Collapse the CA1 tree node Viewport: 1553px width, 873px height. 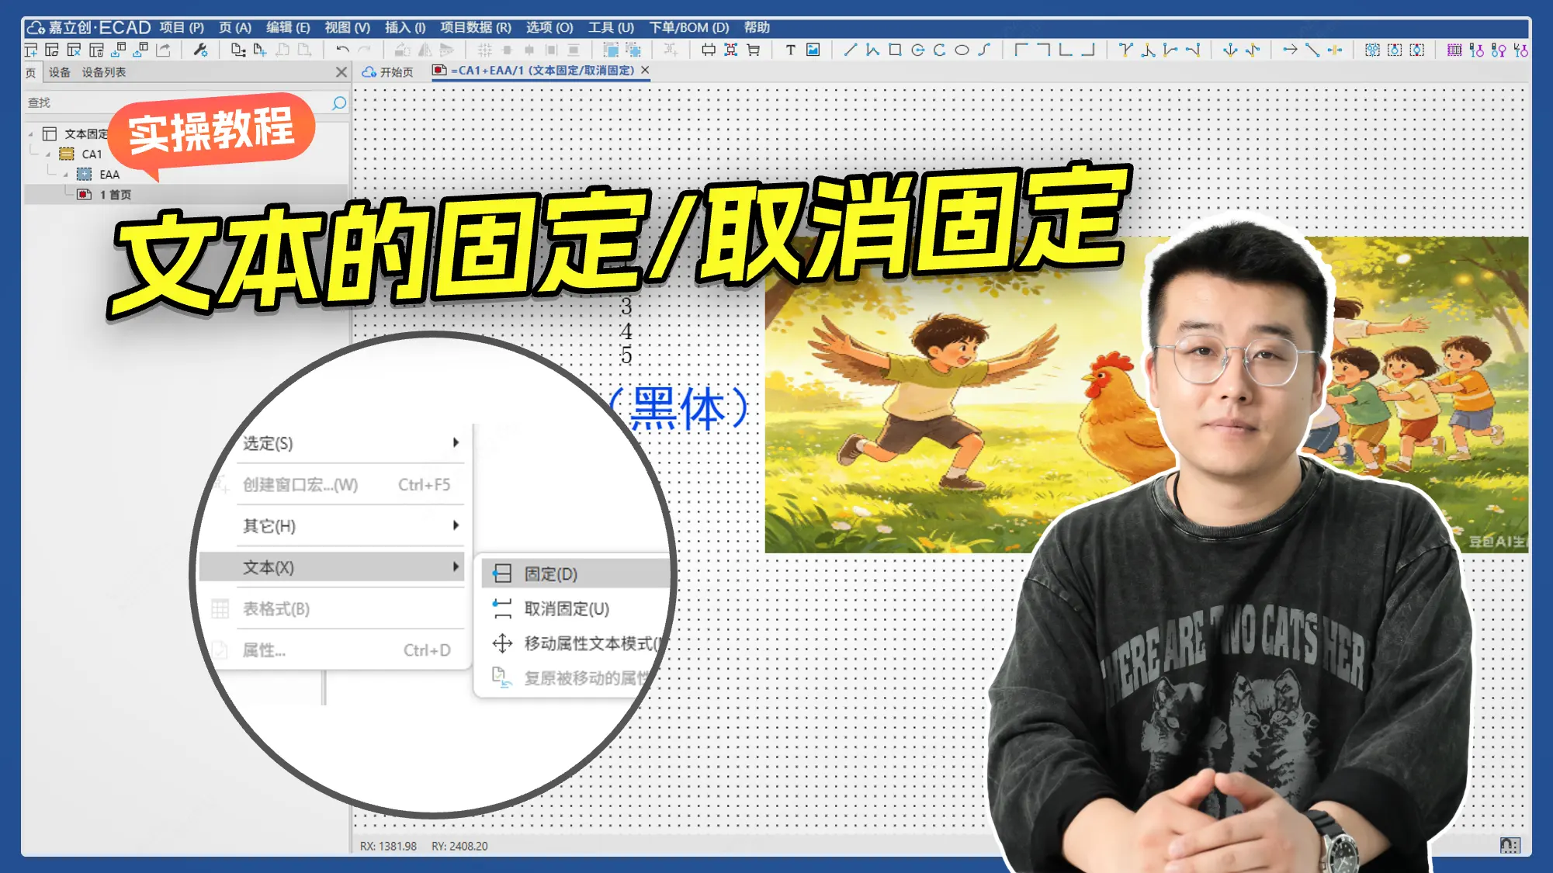[x=48, y=154]
